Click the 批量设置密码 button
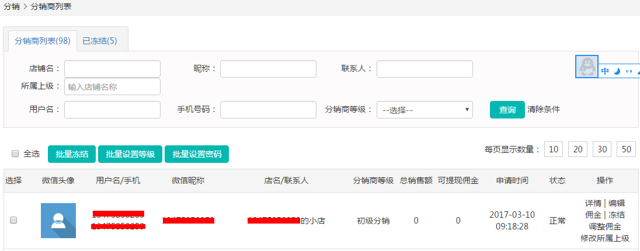Screen dimensions: 640x251 [197, 154]
